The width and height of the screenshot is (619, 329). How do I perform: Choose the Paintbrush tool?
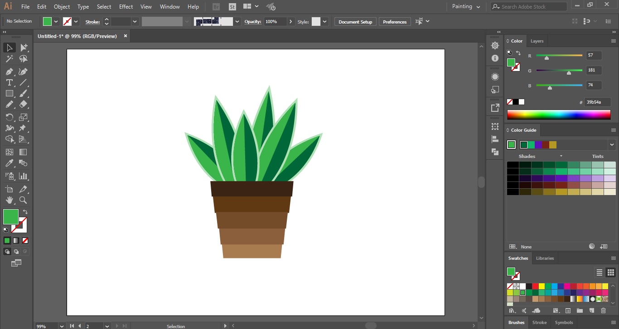coord(23,93)
